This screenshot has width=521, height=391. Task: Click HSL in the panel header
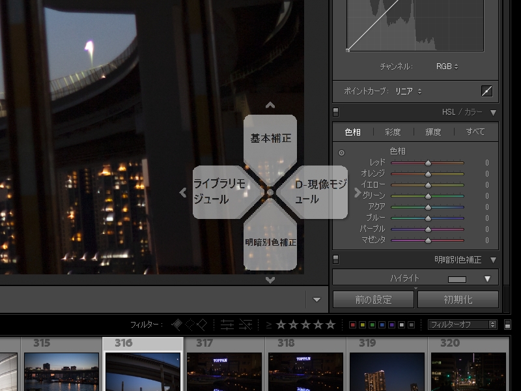click(x=449, y=112)
